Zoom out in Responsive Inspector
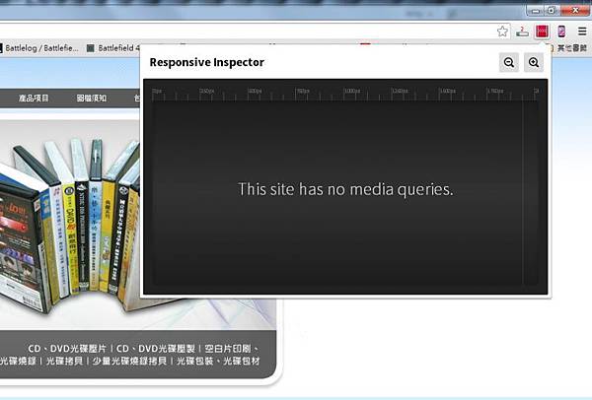The height and width of the screenshot is (400, 592). point(508,62)
